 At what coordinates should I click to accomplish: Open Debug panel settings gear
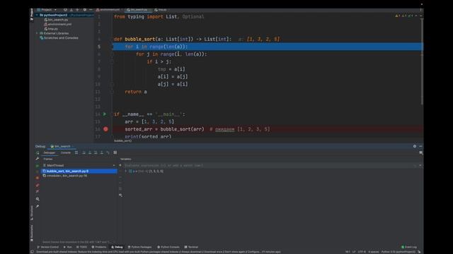coord(415,146)
